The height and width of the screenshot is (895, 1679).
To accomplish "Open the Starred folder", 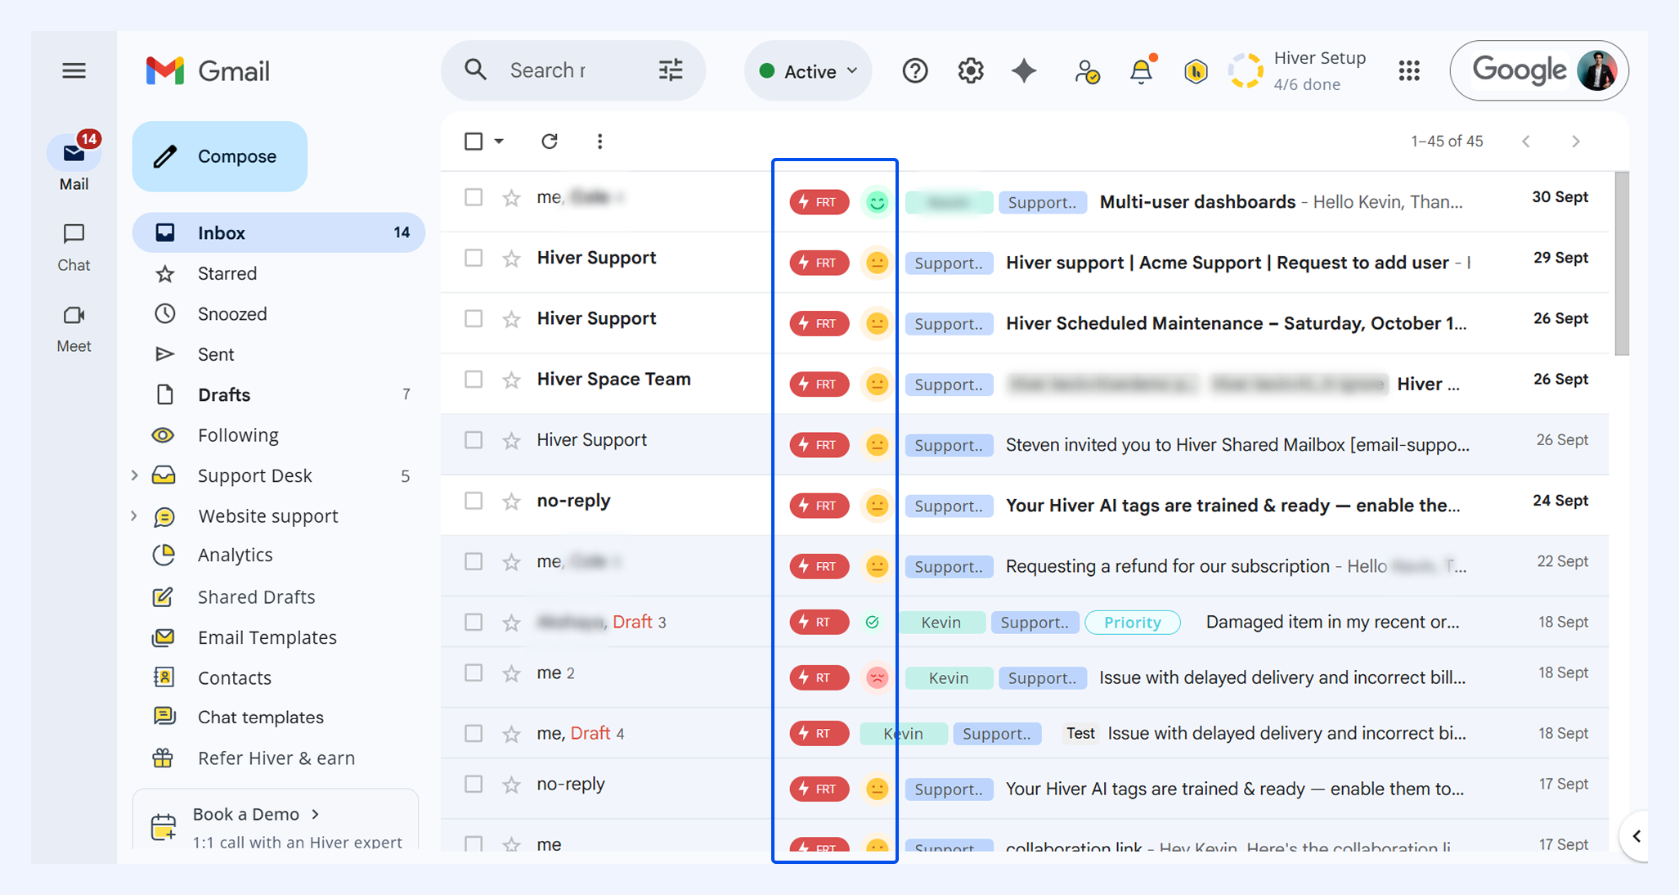I will click(x=278, y=273).
